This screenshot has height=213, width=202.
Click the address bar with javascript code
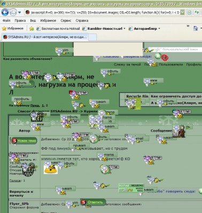click(x=105, y=12)
